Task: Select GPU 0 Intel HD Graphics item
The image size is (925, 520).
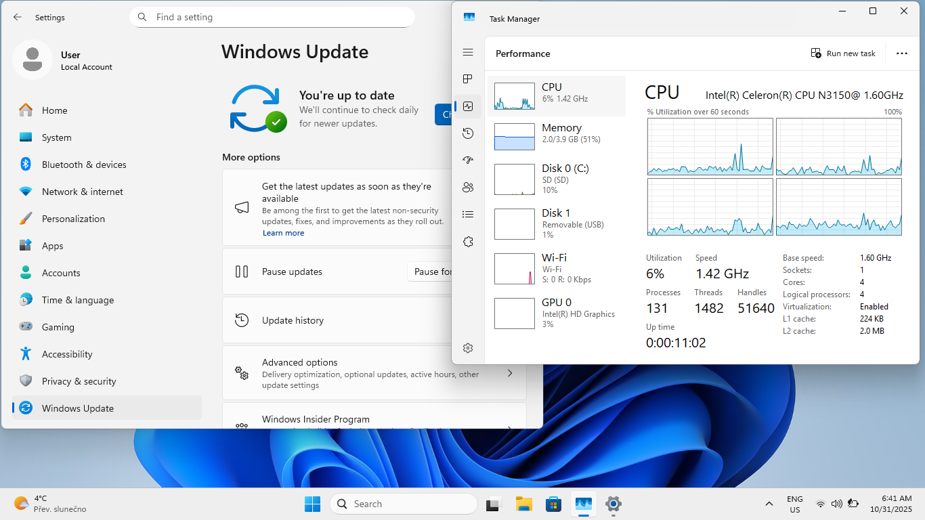Action: click(557, 313)
